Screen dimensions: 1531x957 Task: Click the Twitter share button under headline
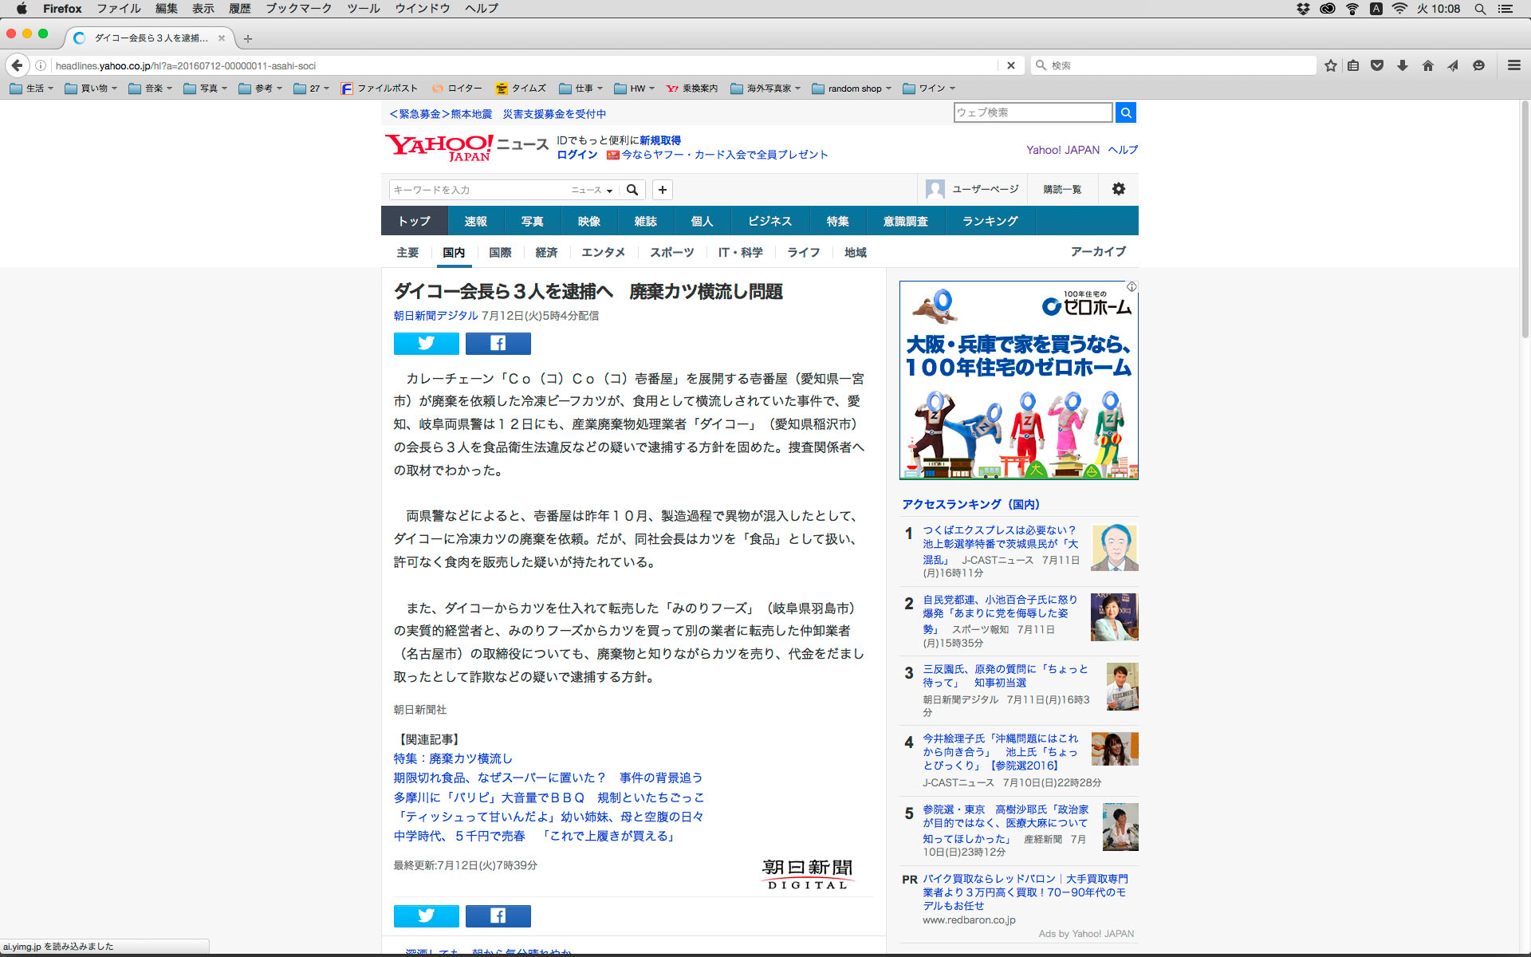click(x=426, y=344)
